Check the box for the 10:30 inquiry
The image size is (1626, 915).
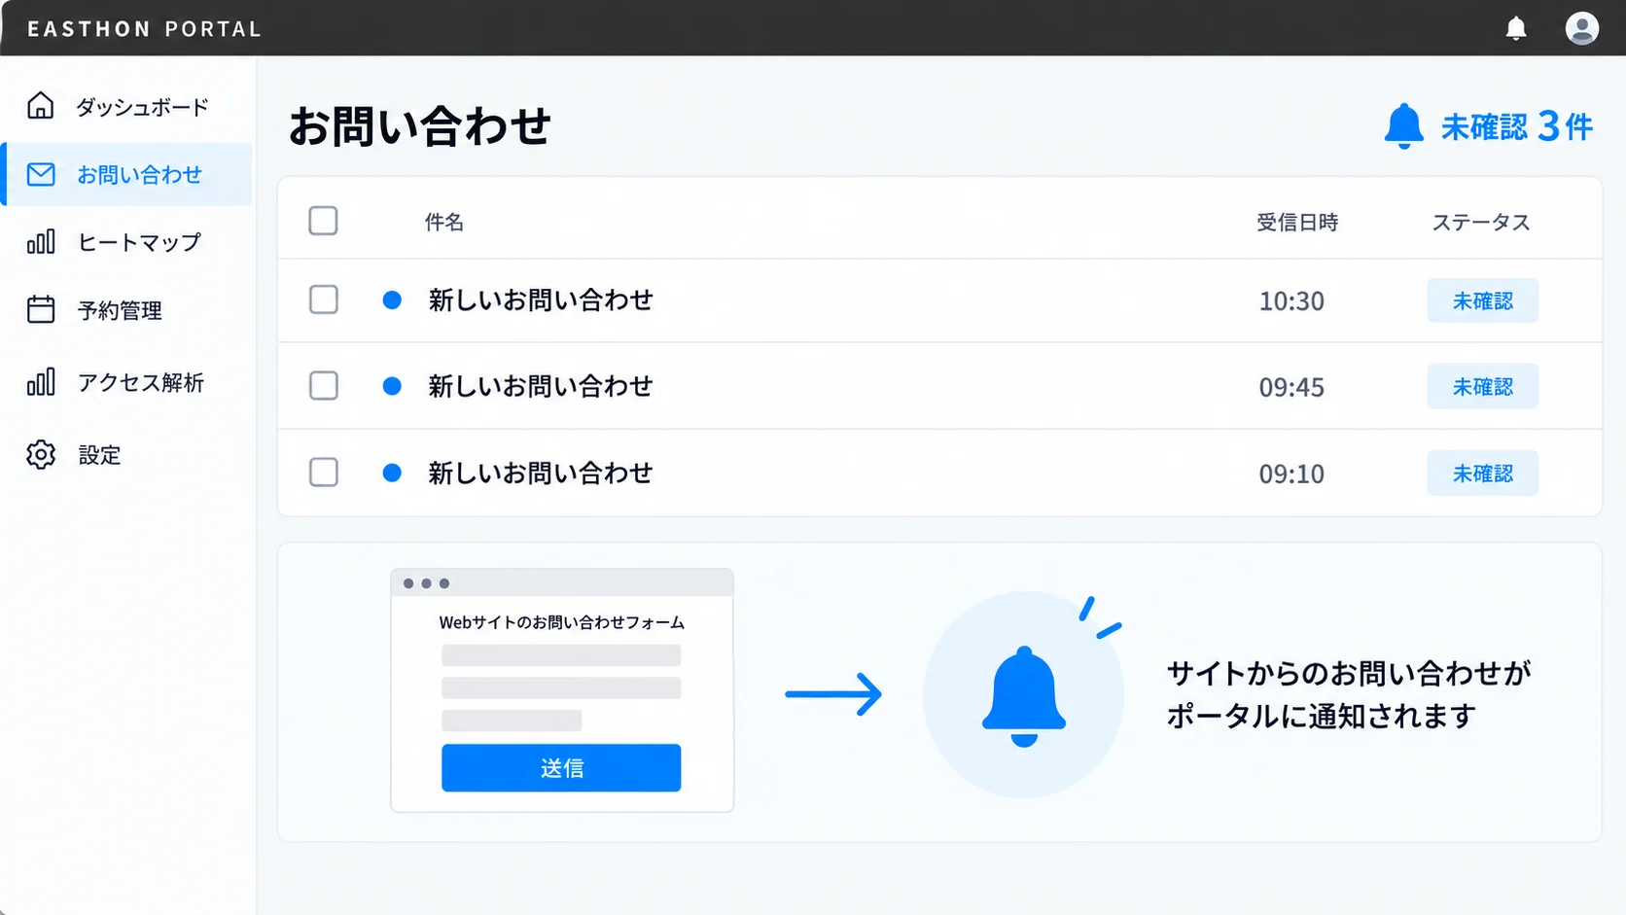click(x=324, y=299)
